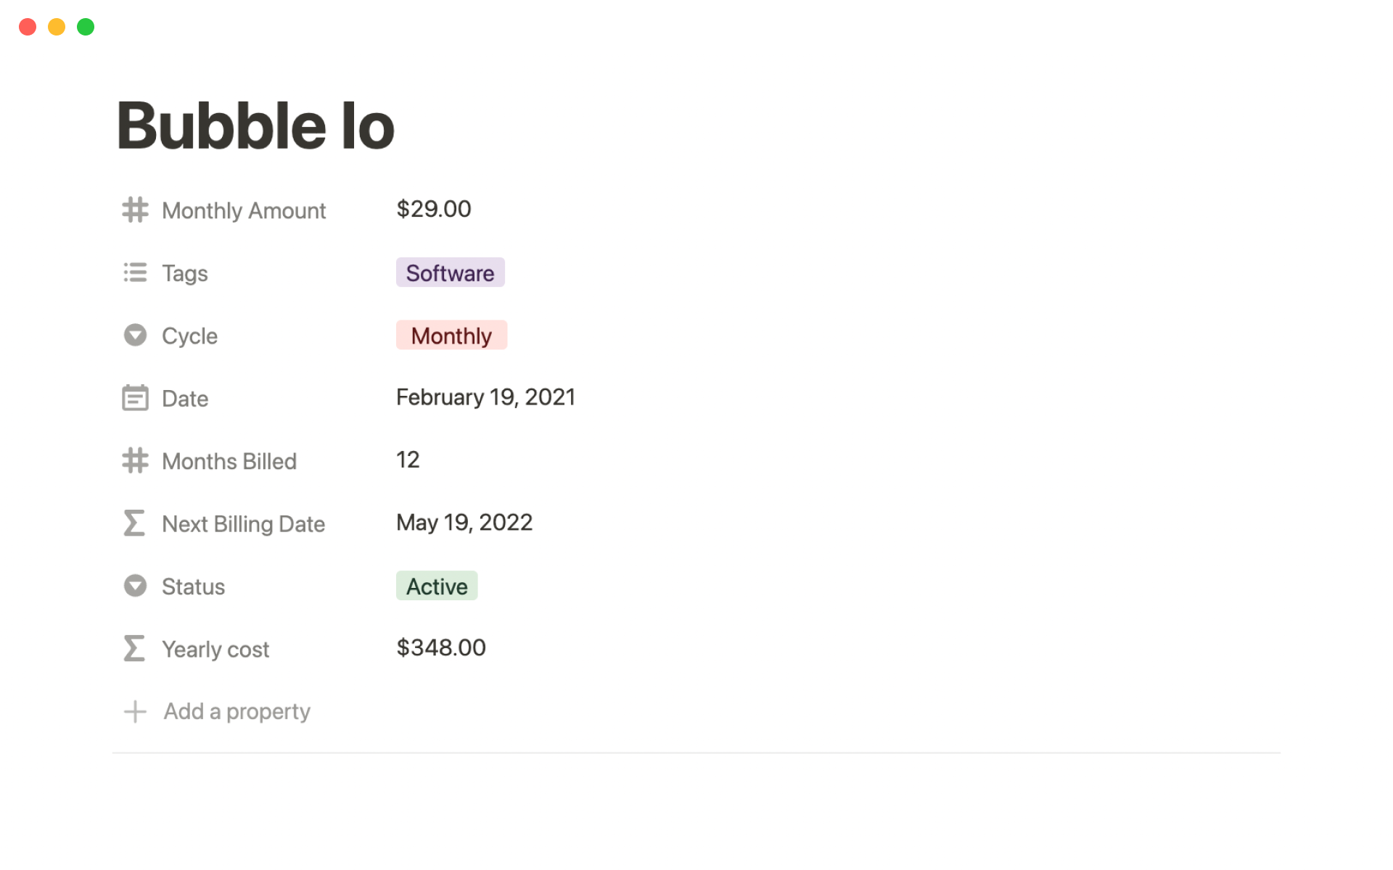The height and width of the screenshot is (870, 1393).
Task: Click the select icon beside Cycle
Action: pos(135,335)
